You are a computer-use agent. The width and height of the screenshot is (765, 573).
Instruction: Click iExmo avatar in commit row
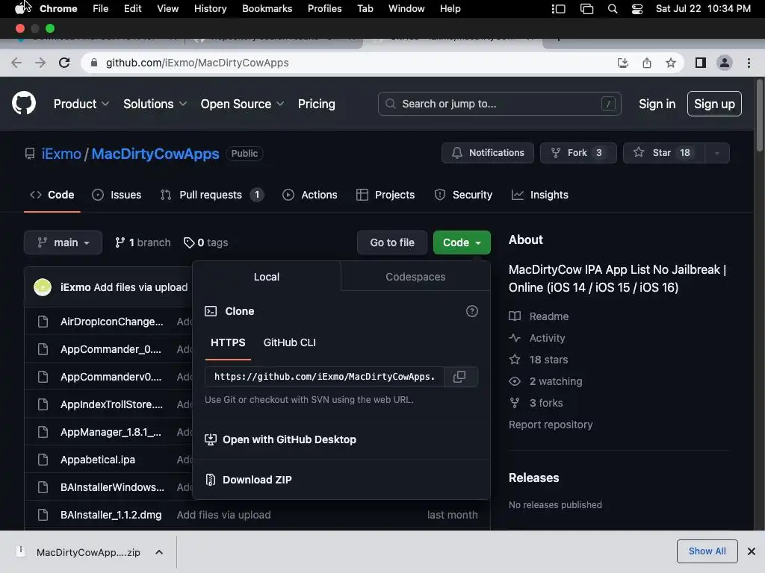coord(43,287)
